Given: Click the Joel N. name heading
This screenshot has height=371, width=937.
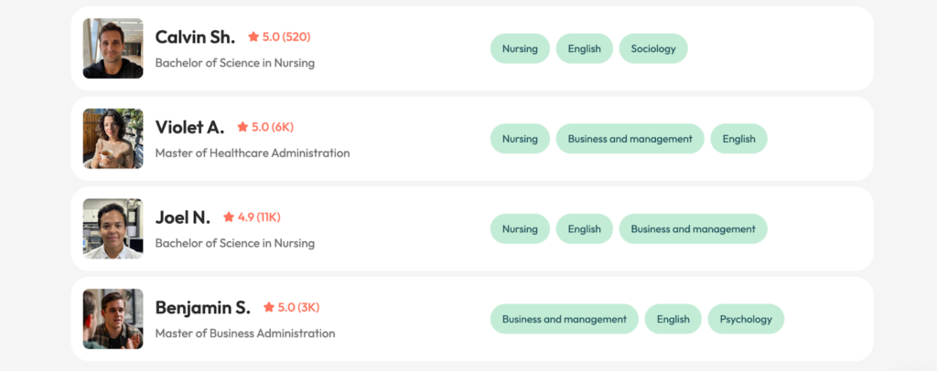Looking at the screenshot, I should click(x=183, y=217).
